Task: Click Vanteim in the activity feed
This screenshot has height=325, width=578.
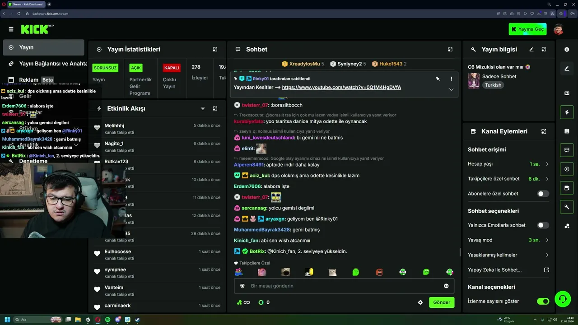Action: 114,288
